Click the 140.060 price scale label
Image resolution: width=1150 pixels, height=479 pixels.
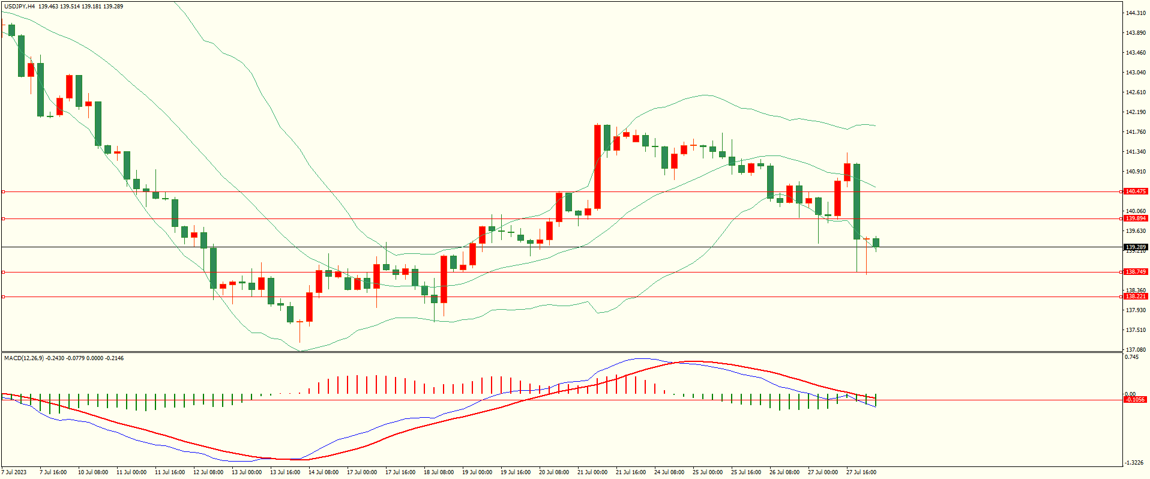pyautogui.click(x=1136, y=211)
